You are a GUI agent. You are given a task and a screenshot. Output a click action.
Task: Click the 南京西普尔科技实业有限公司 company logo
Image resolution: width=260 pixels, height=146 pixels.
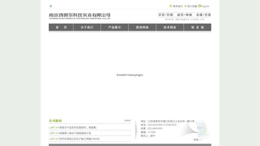tap(80, 16)
